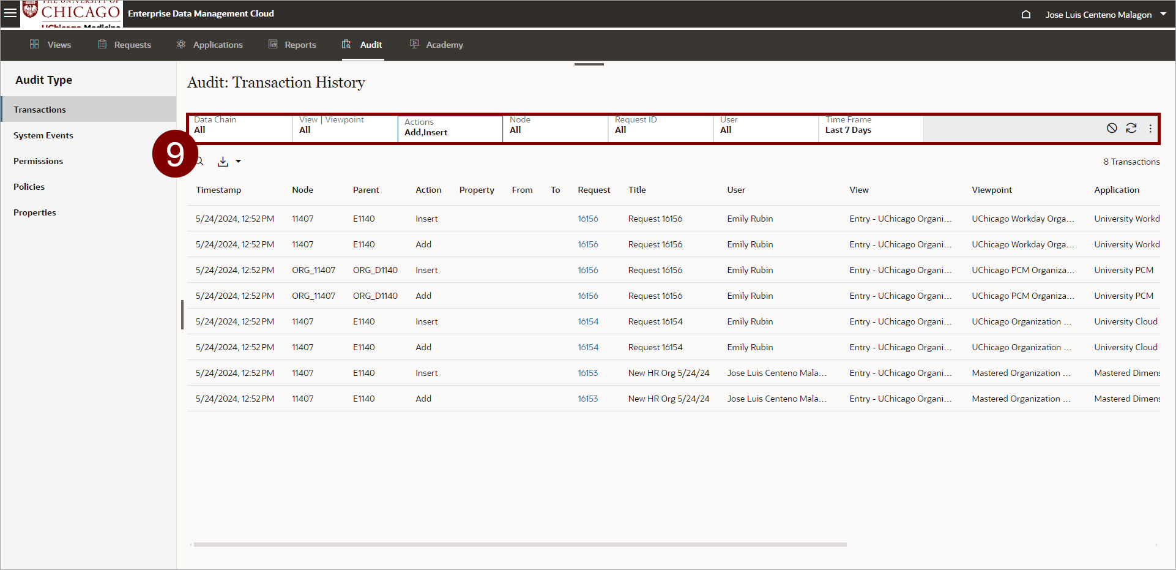Click the search magnifier icon
This screenshot has width=1176, height=570.
point(199,162)
